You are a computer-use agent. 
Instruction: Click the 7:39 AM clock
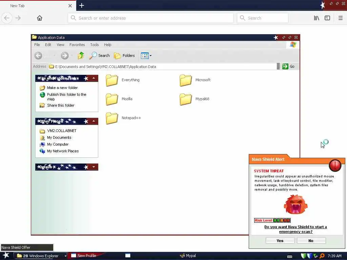coord(334,256)
